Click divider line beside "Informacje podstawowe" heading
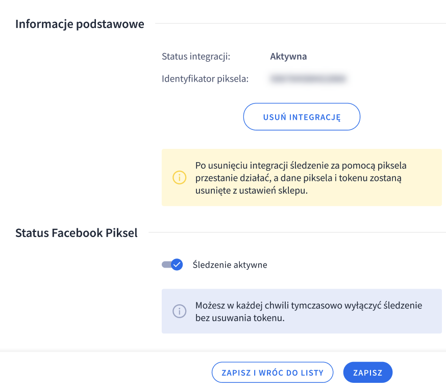This screenshot has height=391, width=446. (x=300, y=23)
